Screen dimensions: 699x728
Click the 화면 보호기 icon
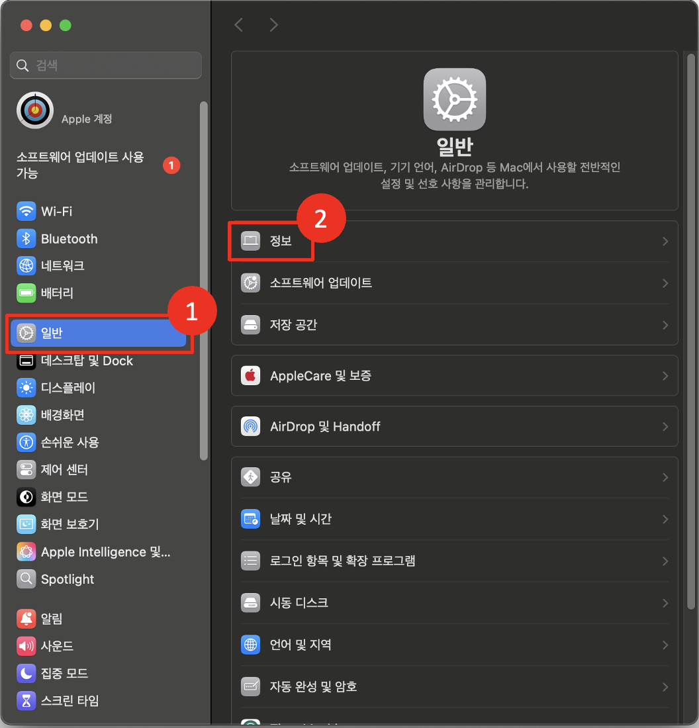coord(26,524)
